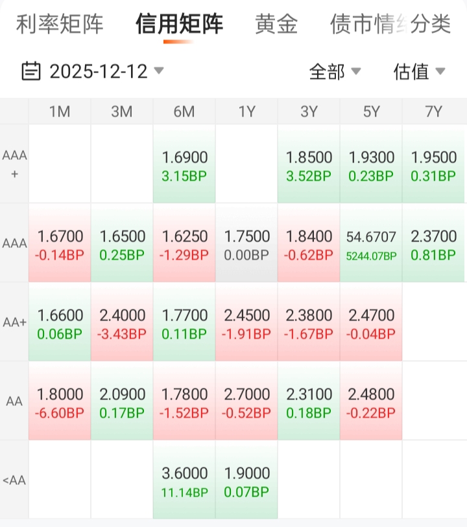Click the AA 1M cell with -6.60BP

60,401
